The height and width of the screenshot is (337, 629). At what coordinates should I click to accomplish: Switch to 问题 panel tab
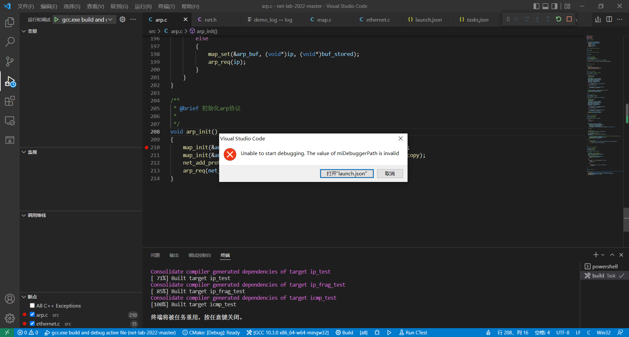pyautogui.click(x=155, y=255)
